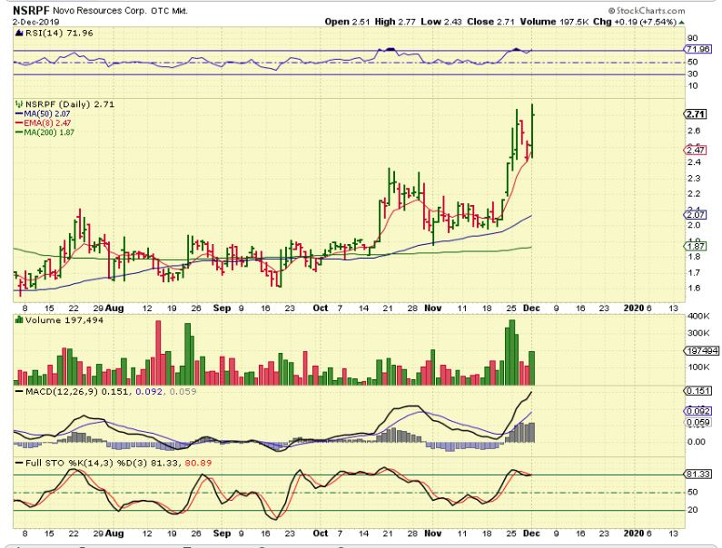The height and width of the screenshot is (548, 722).
Task: Click the EMA(8) 2.47 legend text
Action: (47, 122)
